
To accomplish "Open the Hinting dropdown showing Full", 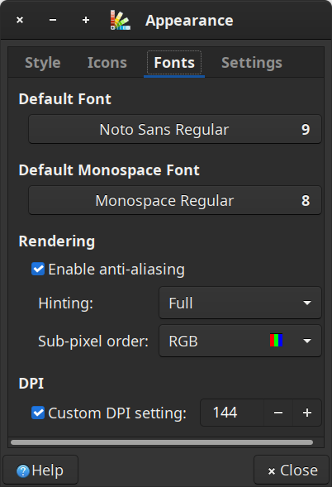I will 240,303.
